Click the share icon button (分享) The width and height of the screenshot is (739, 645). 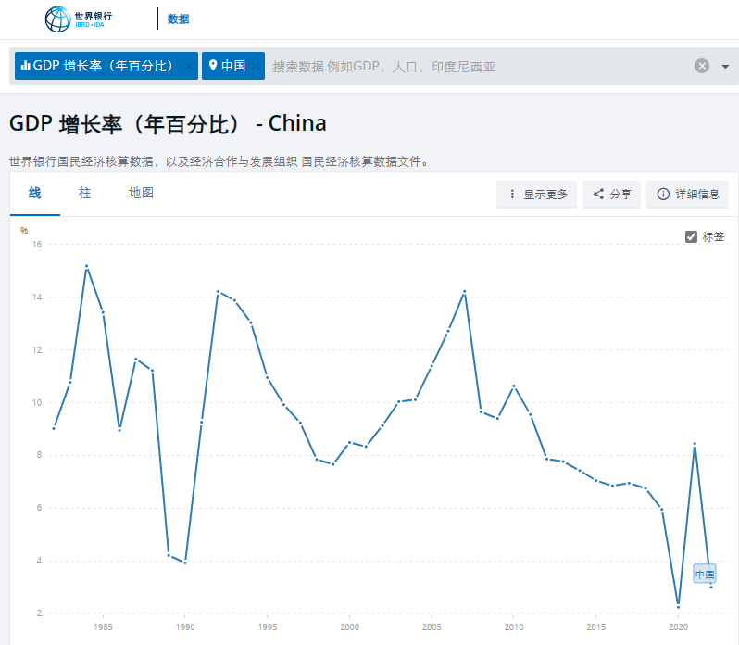click(x=612, y=195)
